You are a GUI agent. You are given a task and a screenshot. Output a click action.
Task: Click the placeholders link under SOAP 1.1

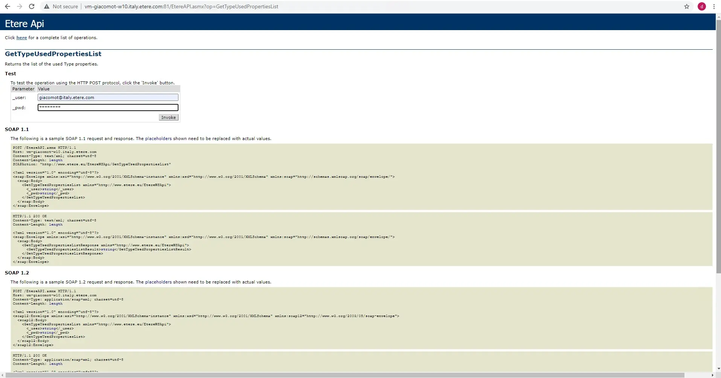click(x=158, y=139)
